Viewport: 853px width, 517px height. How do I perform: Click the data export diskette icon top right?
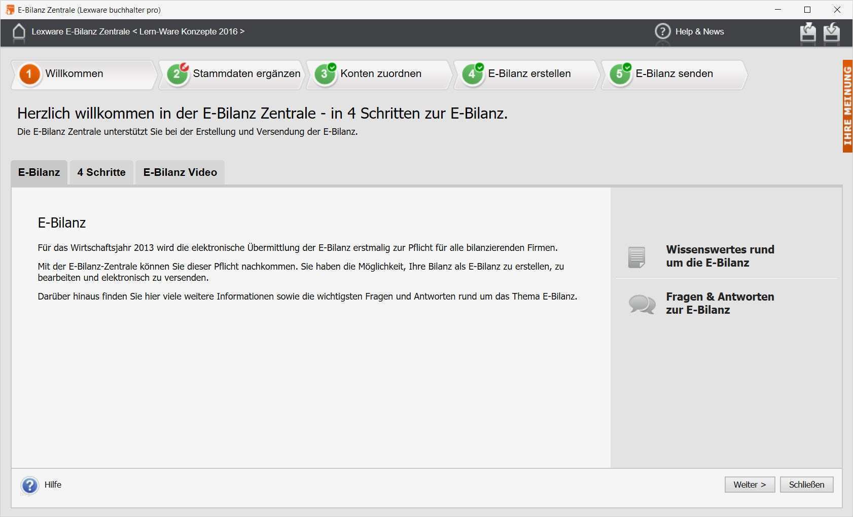809,32
